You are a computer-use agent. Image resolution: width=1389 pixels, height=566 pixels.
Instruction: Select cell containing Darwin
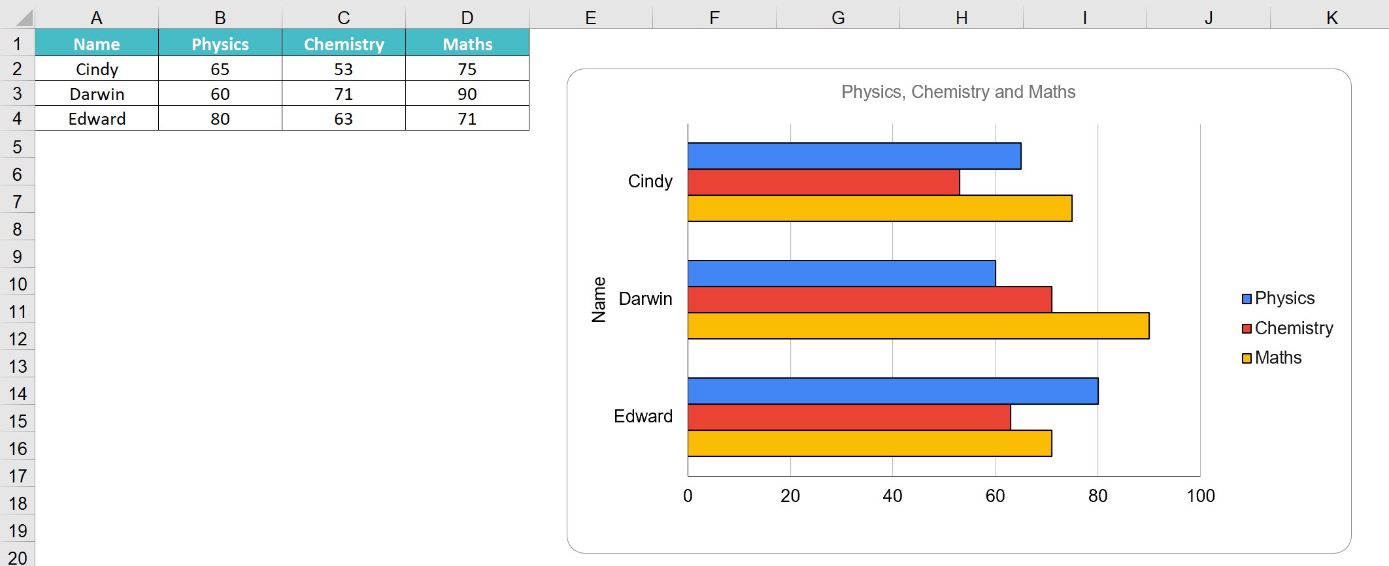point(97,93)
